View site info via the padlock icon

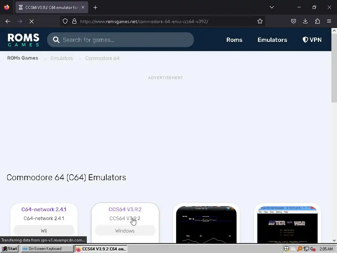click(74, 21)
